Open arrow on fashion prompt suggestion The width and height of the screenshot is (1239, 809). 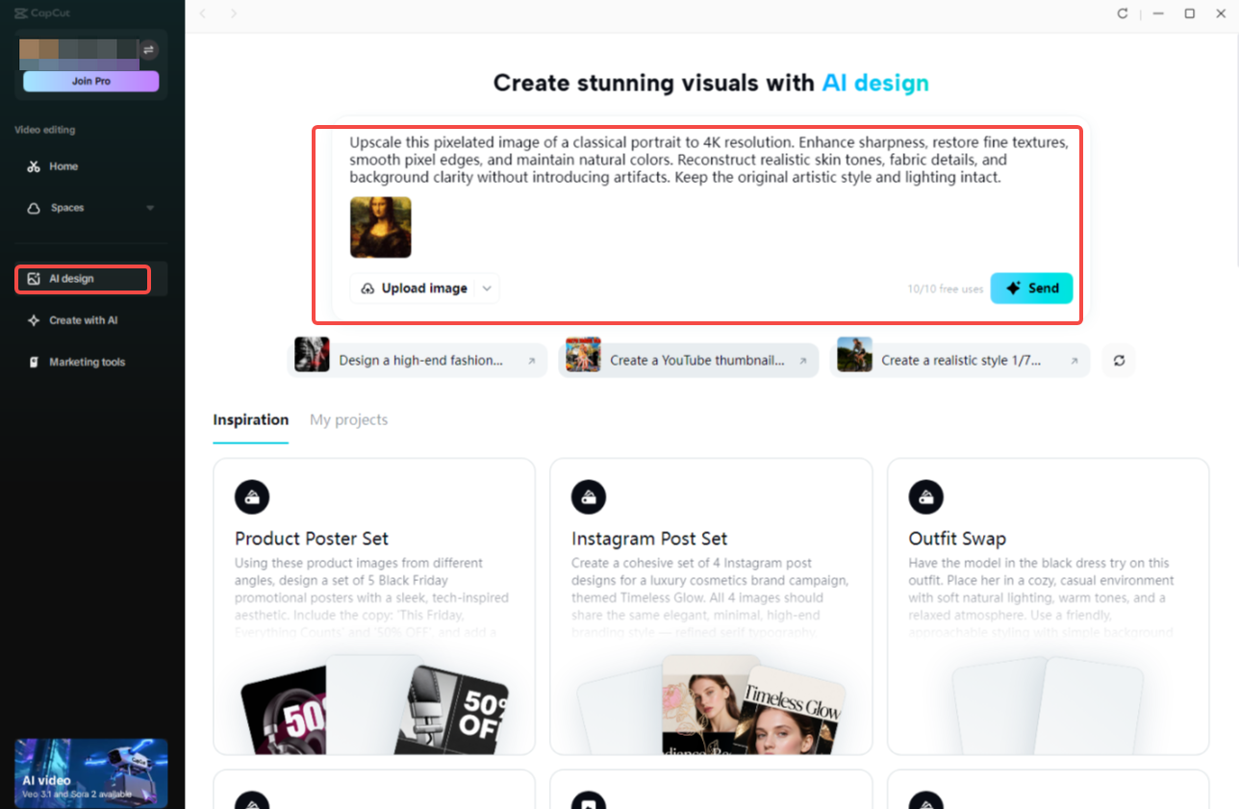pos(532,361)
